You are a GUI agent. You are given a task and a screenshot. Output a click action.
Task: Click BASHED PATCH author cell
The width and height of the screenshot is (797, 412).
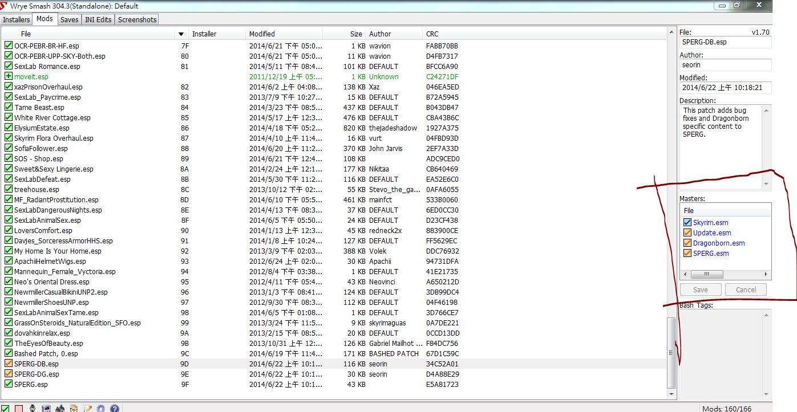[x=394, y=353]
